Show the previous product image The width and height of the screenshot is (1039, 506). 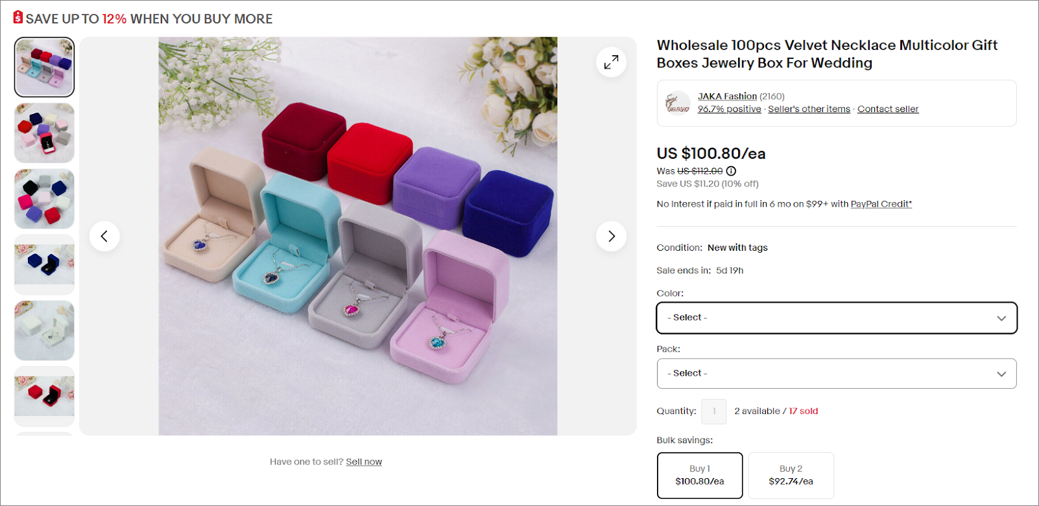point(104,236)
